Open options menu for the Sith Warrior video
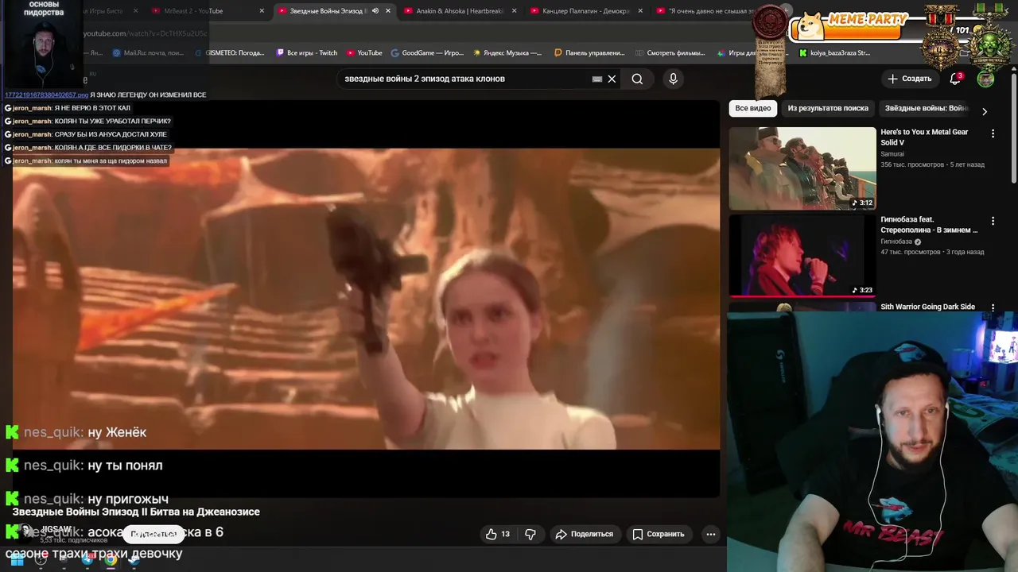 click(993, 307)
